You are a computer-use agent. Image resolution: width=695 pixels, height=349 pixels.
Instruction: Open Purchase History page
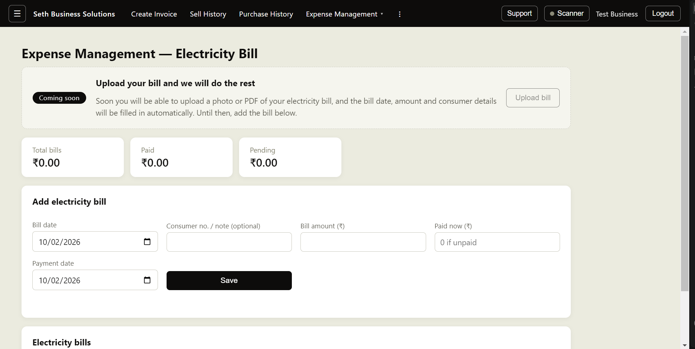coord(266,14)
